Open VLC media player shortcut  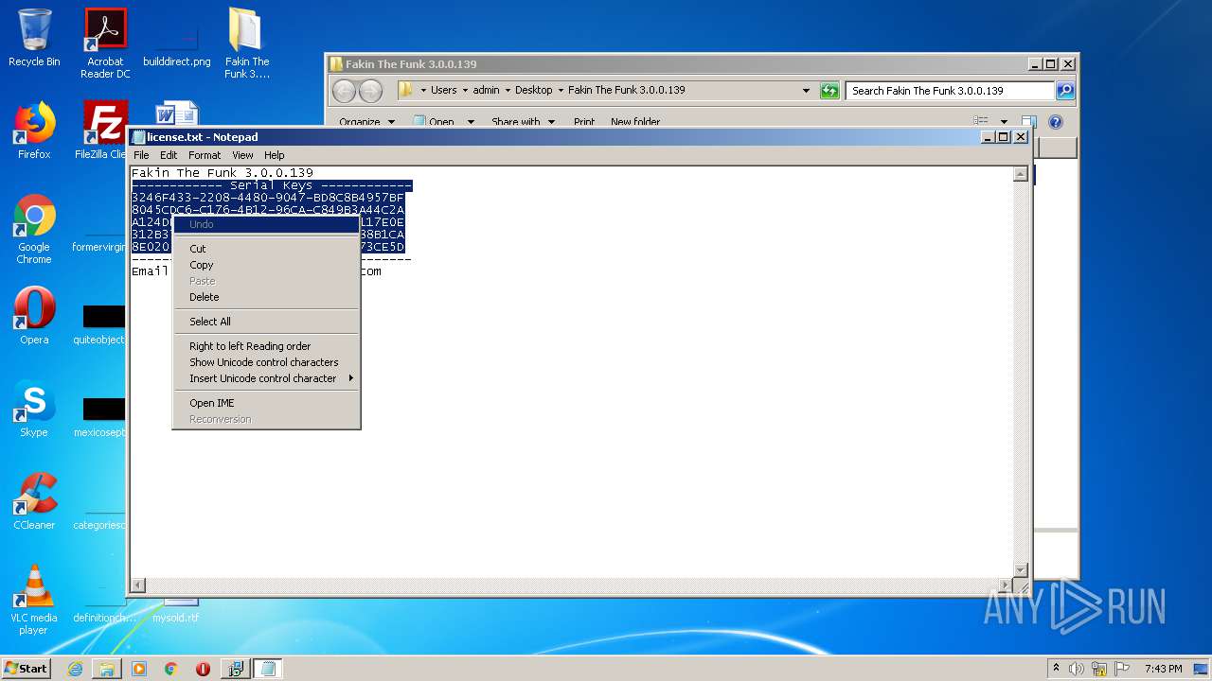pos(34,600)
